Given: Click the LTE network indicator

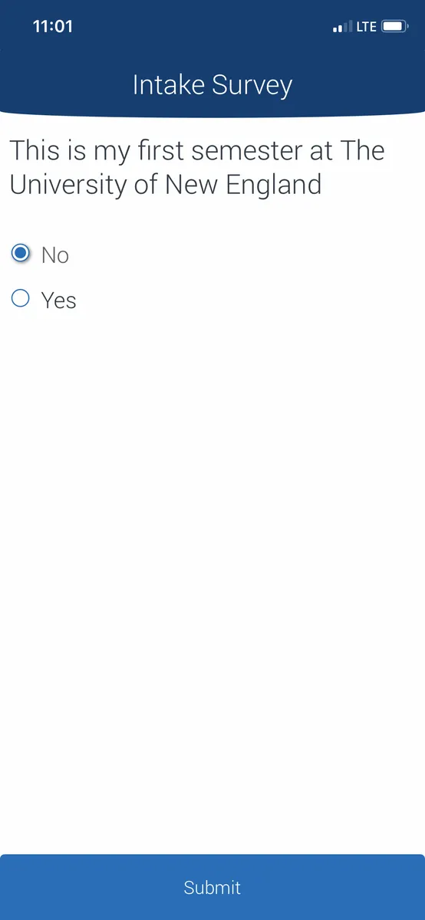Looking at the screenshot, I should 366,27.
